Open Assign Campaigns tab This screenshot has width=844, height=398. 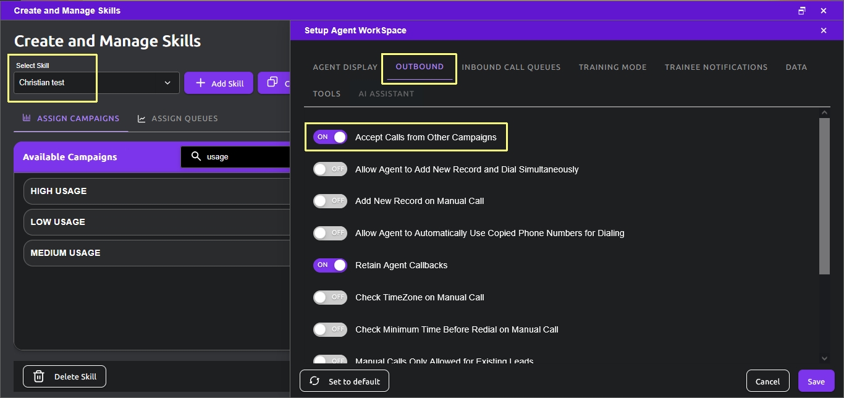tap(71, 118)
